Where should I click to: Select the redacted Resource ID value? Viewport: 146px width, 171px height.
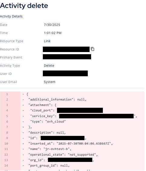pos(66,49)
